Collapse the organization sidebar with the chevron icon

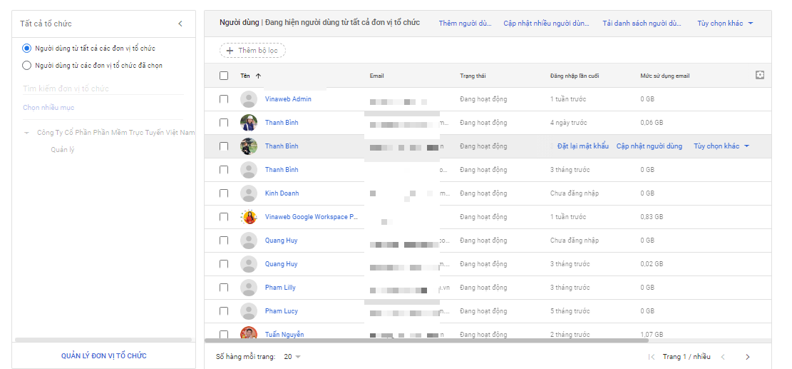(x=180, y=24)
